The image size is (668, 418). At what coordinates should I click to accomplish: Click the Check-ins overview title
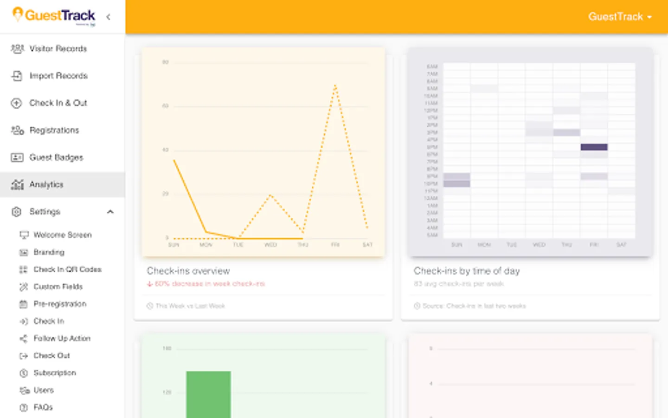(188, 271)
